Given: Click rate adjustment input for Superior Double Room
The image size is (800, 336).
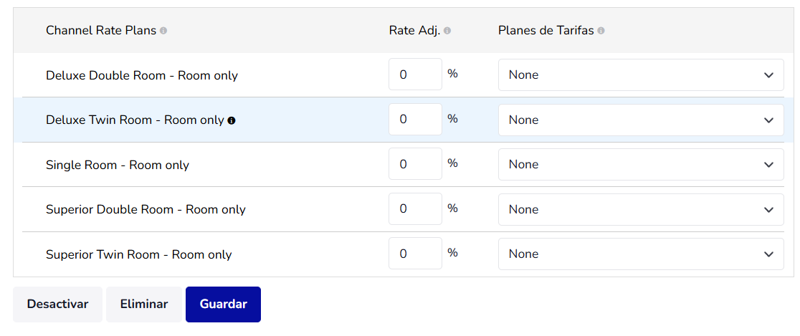Looking at the screenshot, I should click(415, 209).
